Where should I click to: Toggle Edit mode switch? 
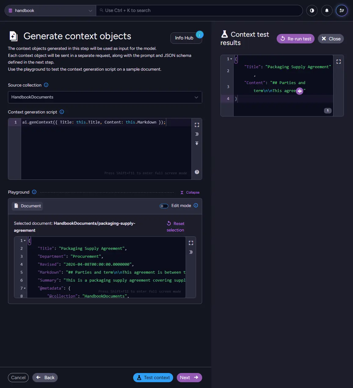pyautogui.click(x=164, y=206)
